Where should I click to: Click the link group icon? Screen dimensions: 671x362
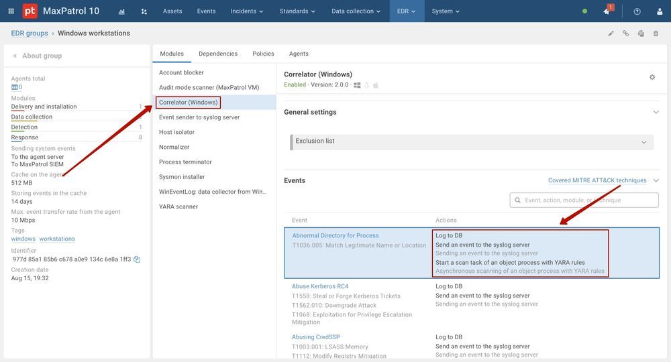click(x=625, y=33)
